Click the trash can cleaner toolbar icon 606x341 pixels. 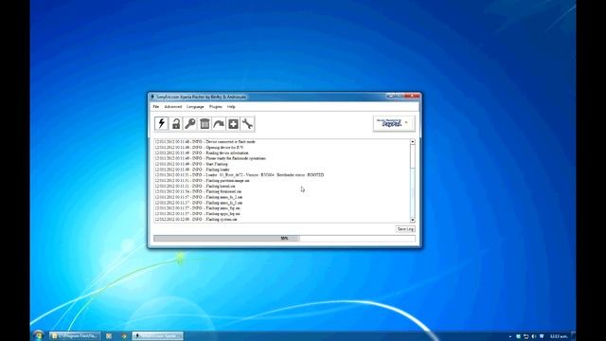click(x=205, y=124)
